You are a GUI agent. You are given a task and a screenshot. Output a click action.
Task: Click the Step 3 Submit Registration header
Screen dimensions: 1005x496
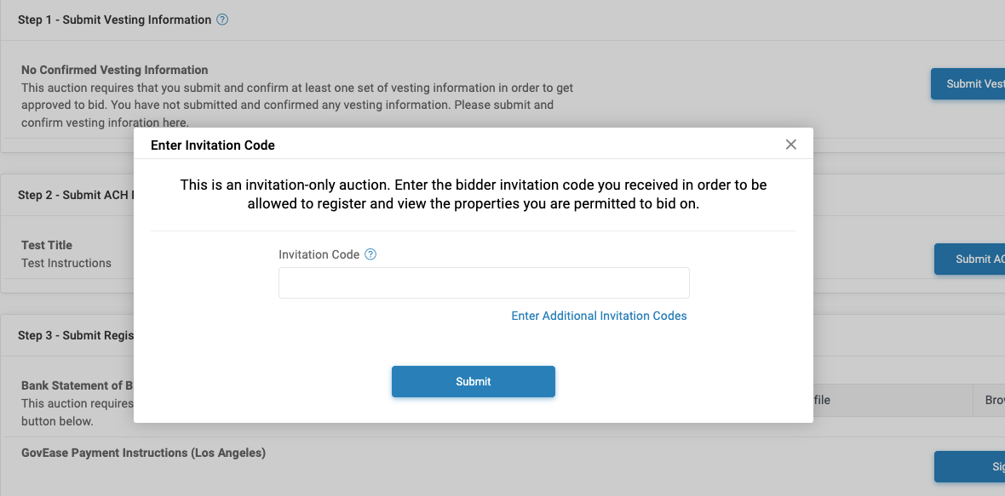(x=76, y=335)
